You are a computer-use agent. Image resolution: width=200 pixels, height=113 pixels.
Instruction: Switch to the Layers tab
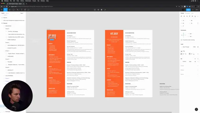tap(3, 13)
